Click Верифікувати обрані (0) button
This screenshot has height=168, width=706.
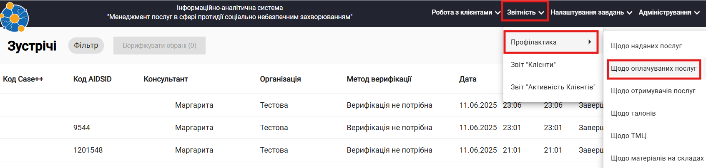(159, 45)
